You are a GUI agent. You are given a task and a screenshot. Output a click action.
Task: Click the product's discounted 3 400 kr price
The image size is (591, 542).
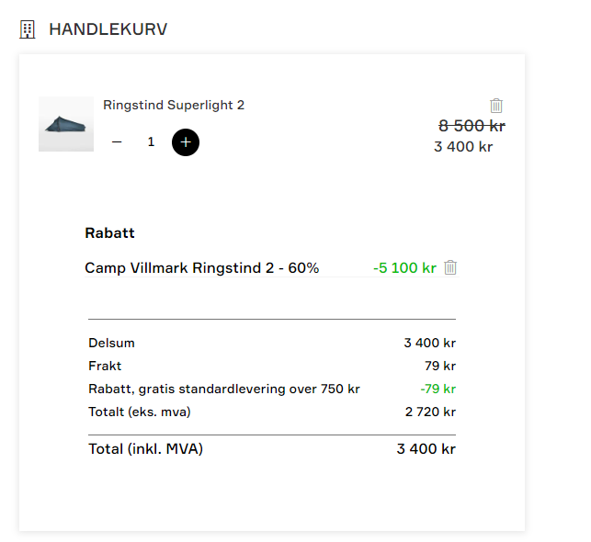[x=463, y=146]
